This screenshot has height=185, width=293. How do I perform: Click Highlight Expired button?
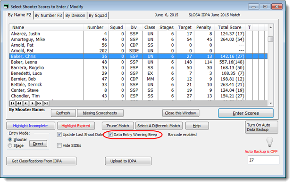pos(76,126)
